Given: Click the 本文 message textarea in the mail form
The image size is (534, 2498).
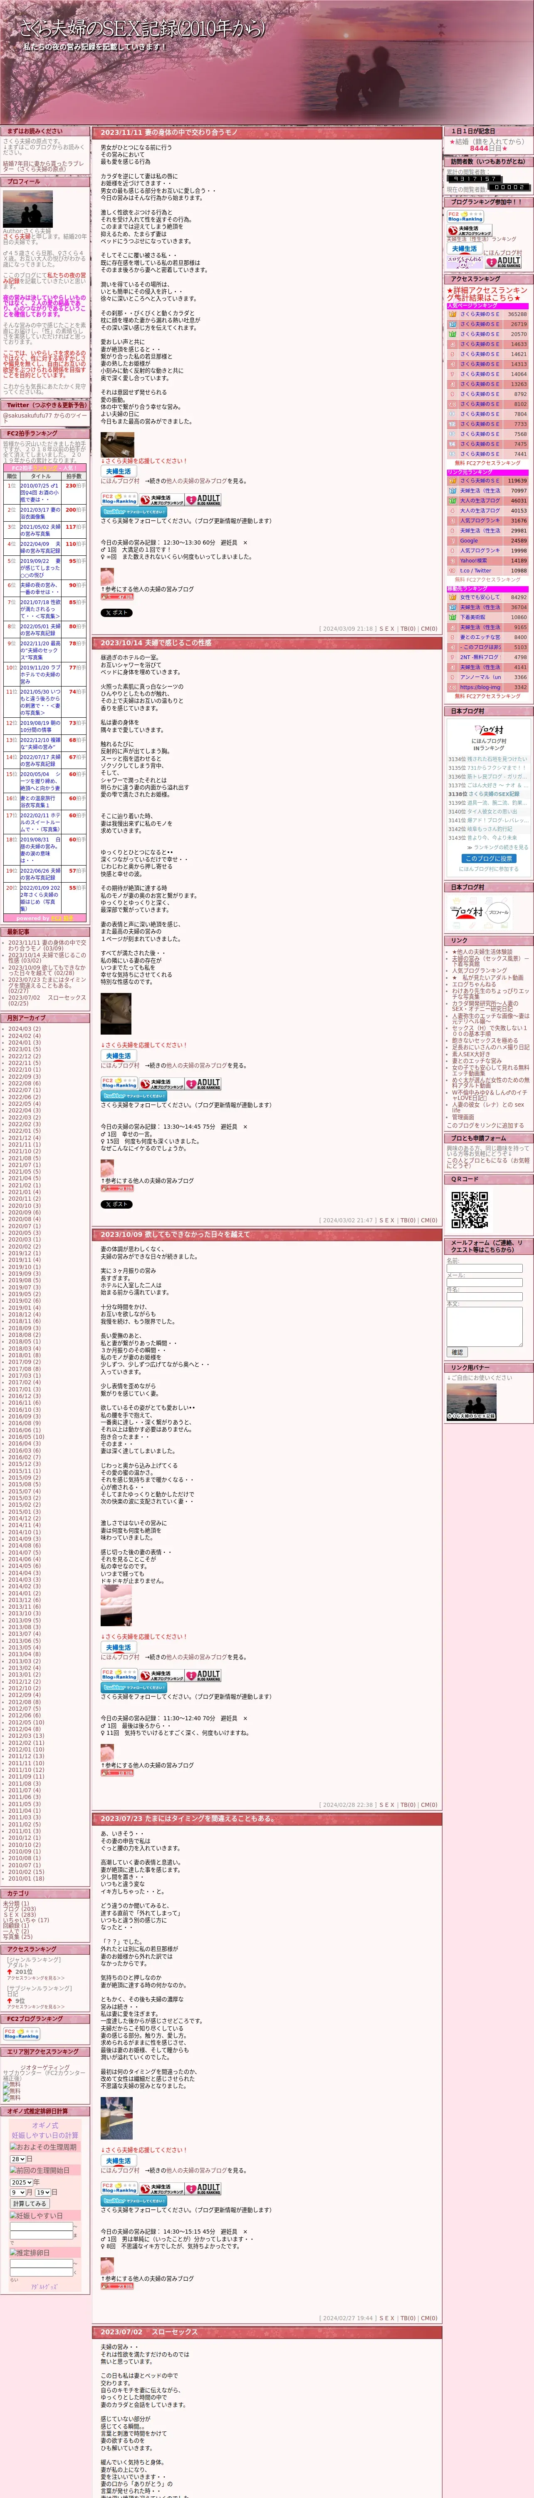Looking at the screenshot, I should click(x=485, y=1326).
